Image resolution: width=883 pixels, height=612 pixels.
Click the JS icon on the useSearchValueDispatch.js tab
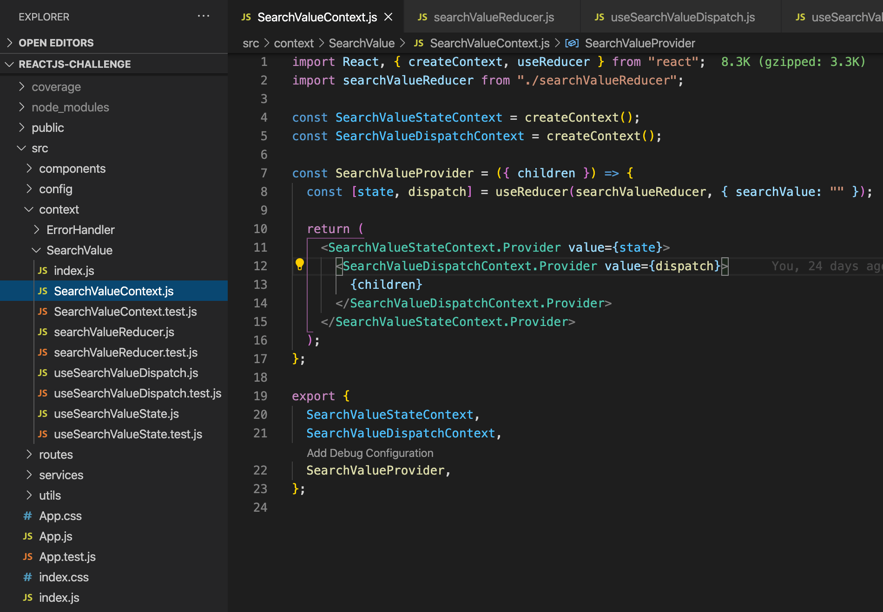pos(599,17)
